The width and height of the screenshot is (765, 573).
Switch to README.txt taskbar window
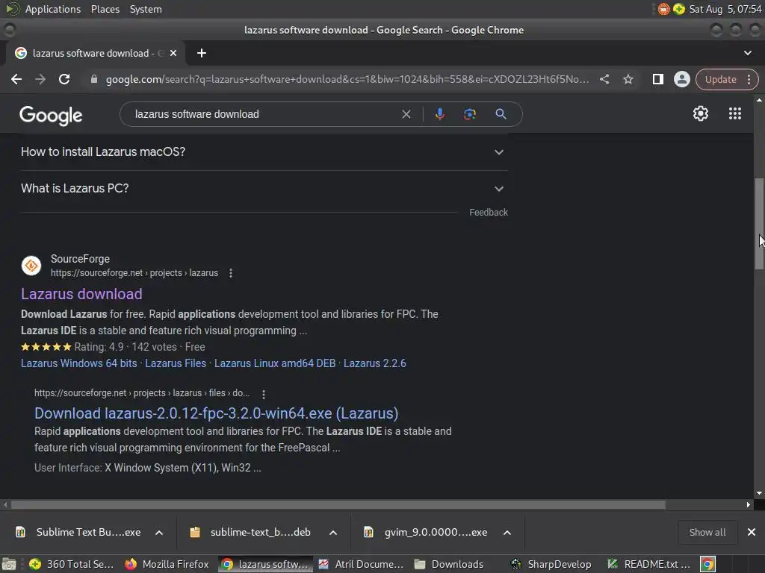coord(649,564)
